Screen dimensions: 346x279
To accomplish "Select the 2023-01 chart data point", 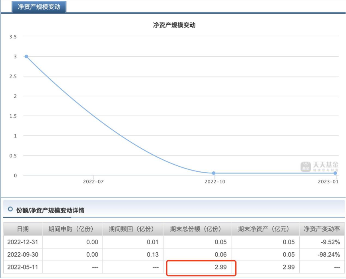I will tap(335, 173).
